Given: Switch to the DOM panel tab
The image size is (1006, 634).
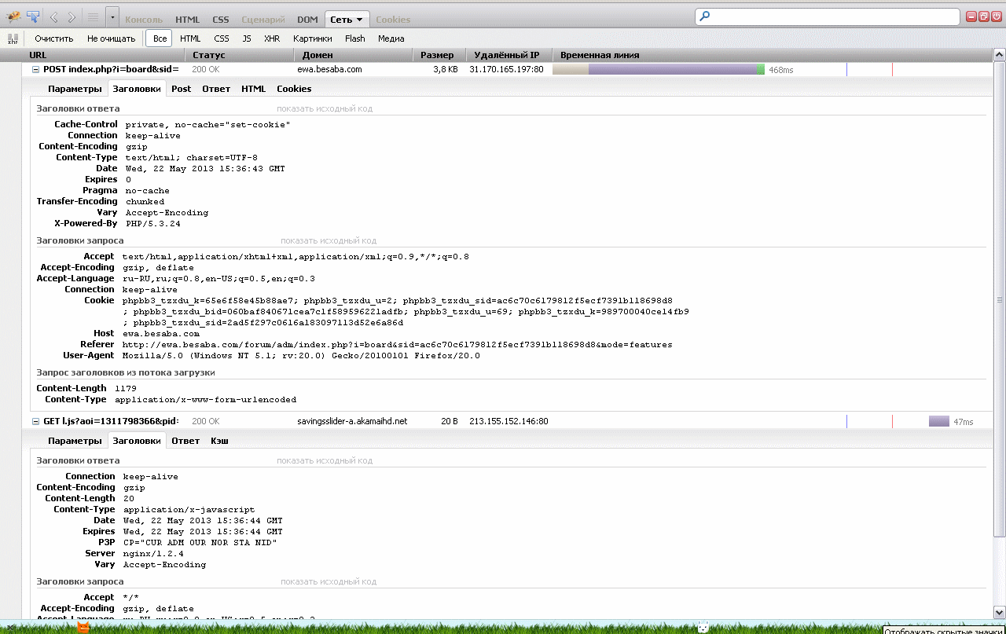Looking at the screenshot, I should coord(307,20).
